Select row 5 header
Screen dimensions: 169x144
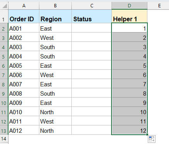click(x=4, y=56)
